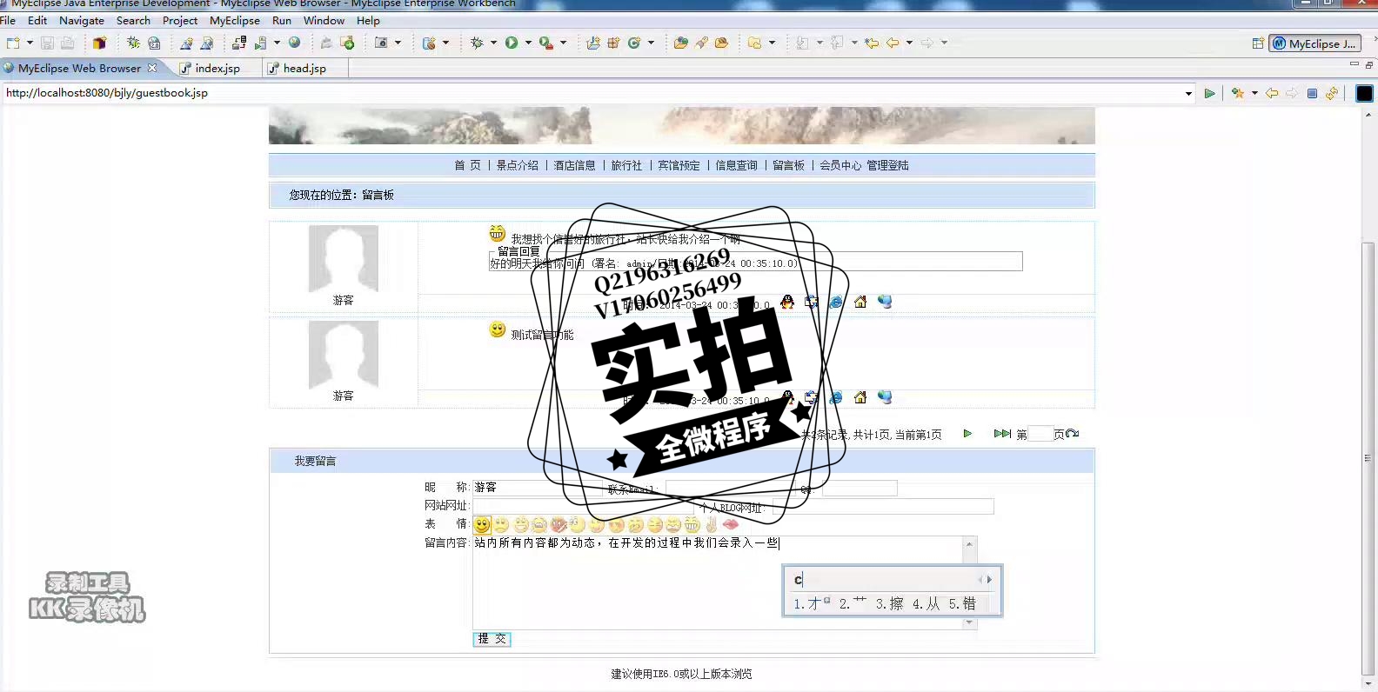Expand the camera capture dropdown arrow

tap(398, 43)
